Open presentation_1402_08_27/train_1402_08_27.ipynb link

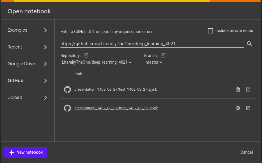[x=116, y=108]
